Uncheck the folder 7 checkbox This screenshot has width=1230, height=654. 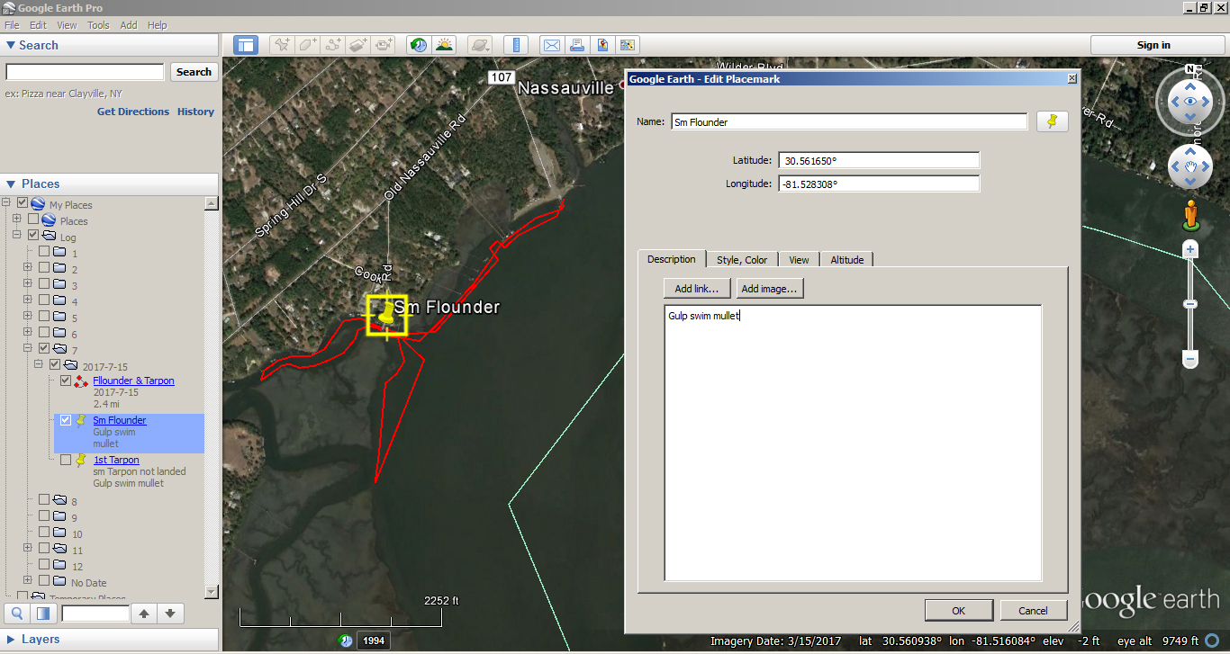click(x=44, y=349)
